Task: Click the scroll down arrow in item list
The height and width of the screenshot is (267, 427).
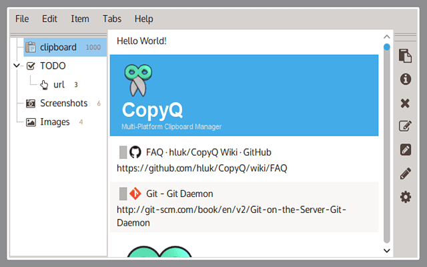Action: [386, 250]
